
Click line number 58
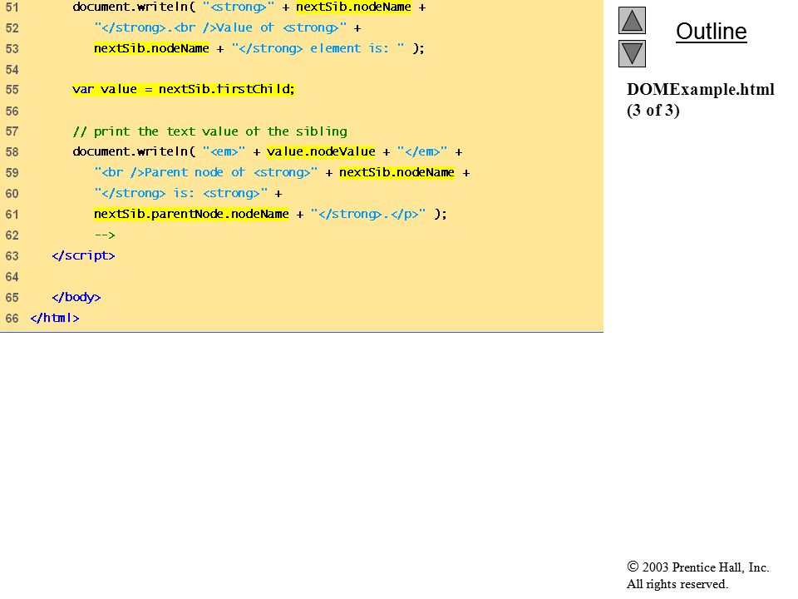(x=12, y=151)
